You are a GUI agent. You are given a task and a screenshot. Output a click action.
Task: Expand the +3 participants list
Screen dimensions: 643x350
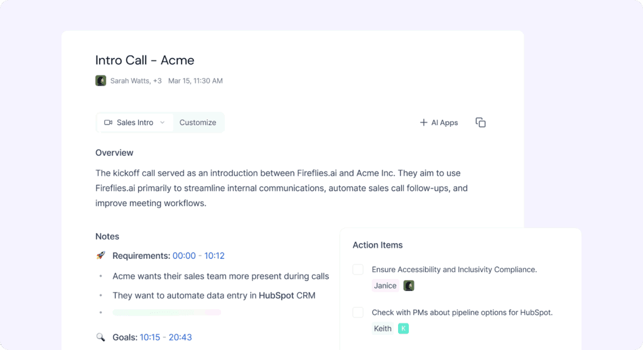pyautogui.click(x=157, y=80)
